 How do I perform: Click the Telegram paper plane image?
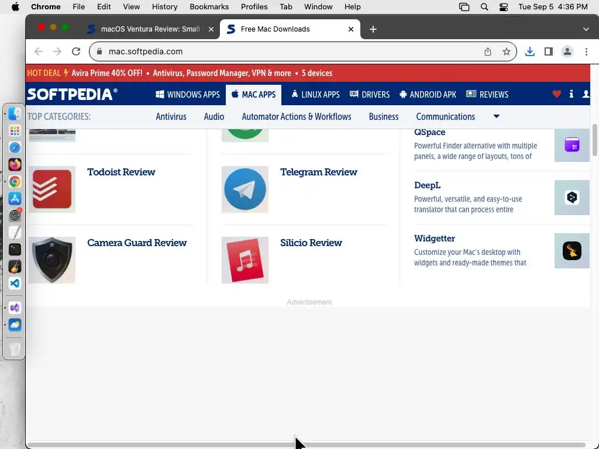click(x=245, y=189)
